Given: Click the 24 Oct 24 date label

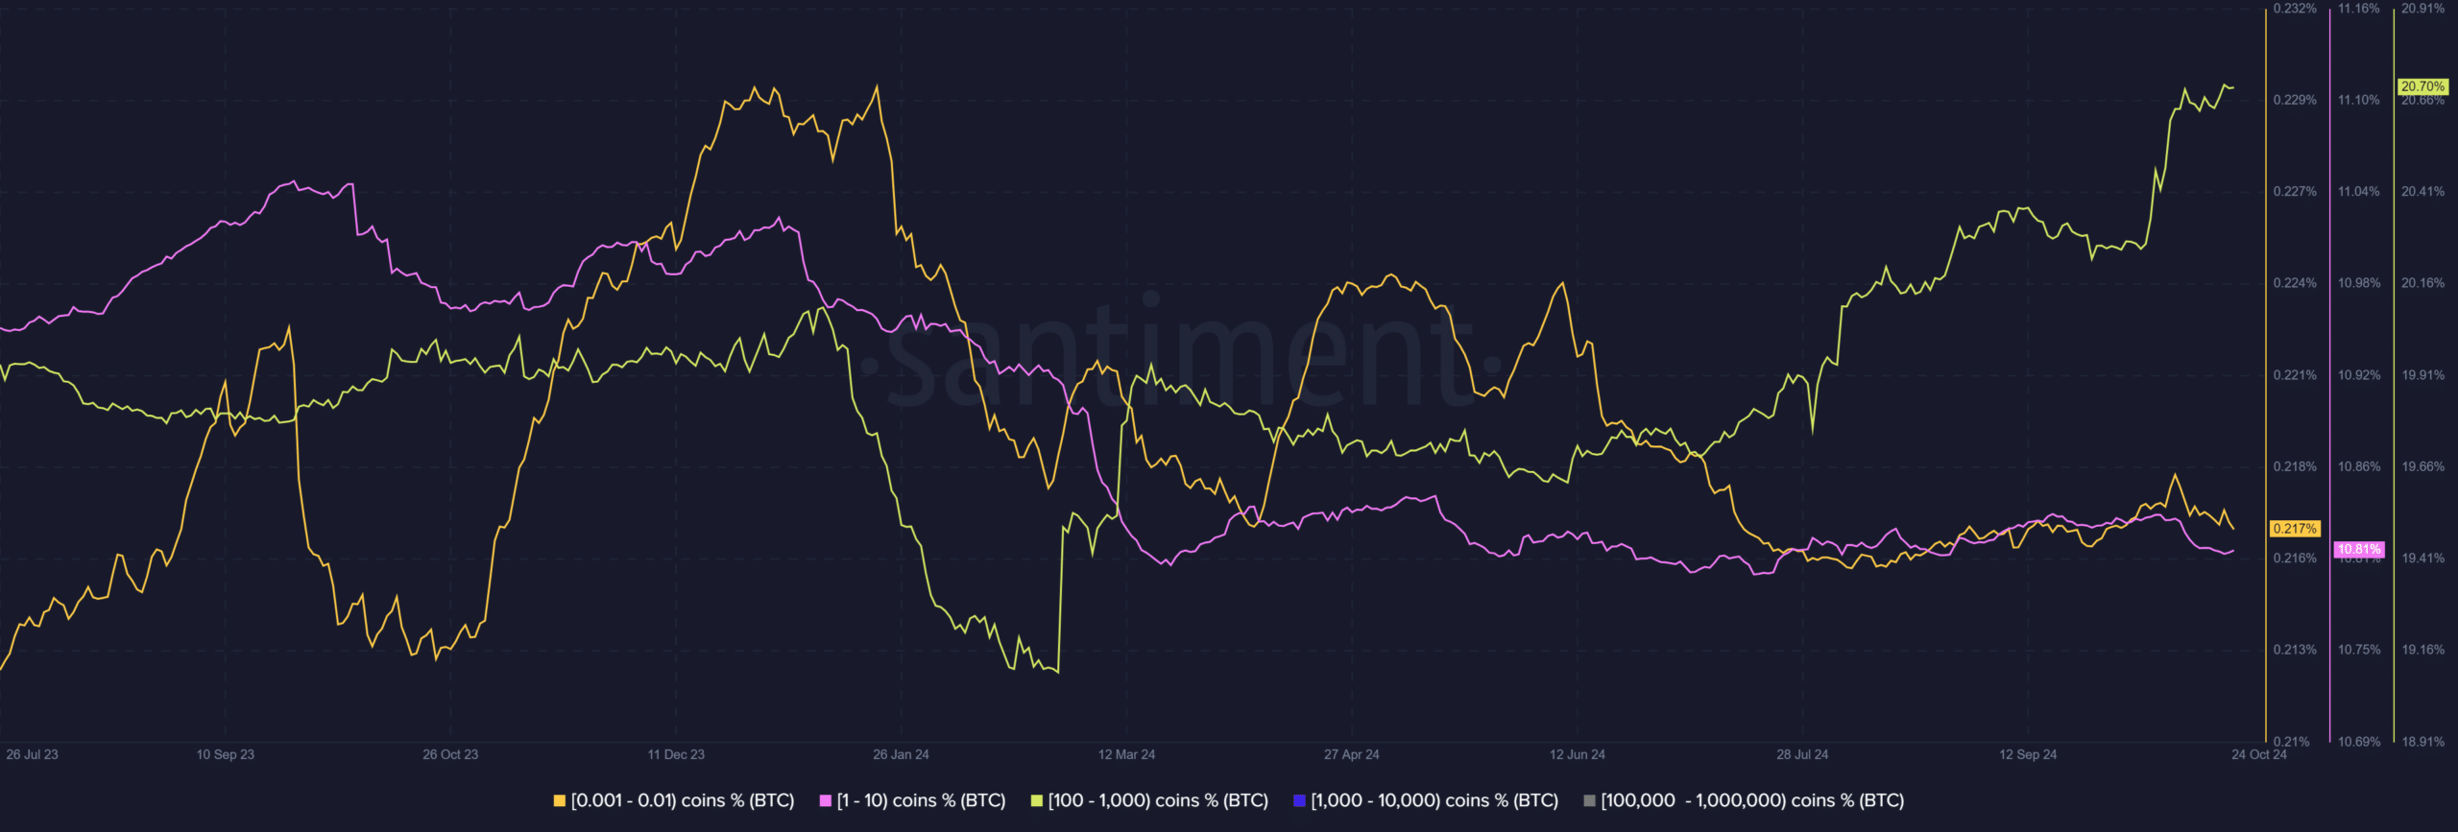Looking at the screenshot, I should (2259, 754).
